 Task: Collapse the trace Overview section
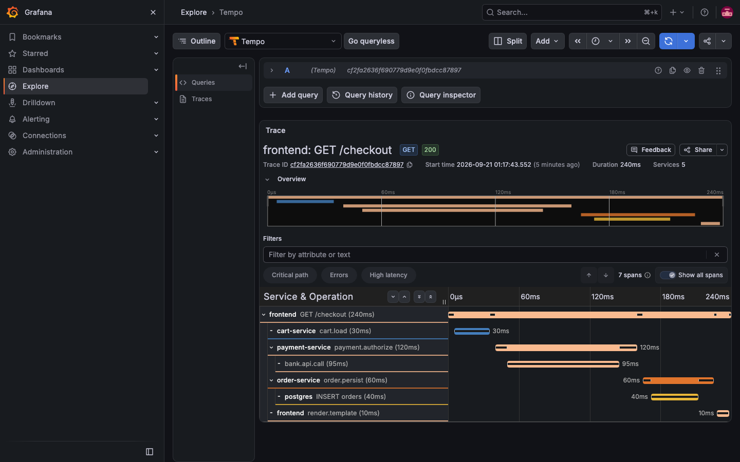pyautogui.click(x=267, y=179)
